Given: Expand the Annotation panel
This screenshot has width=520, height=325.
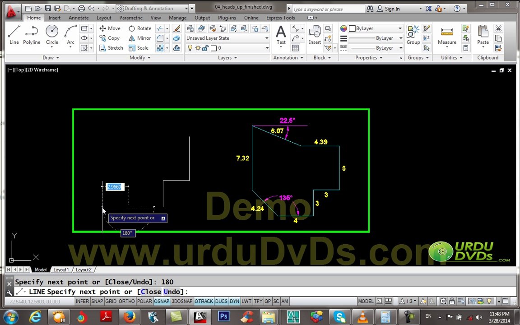Looking at the screenshot, I should (288, 58).
